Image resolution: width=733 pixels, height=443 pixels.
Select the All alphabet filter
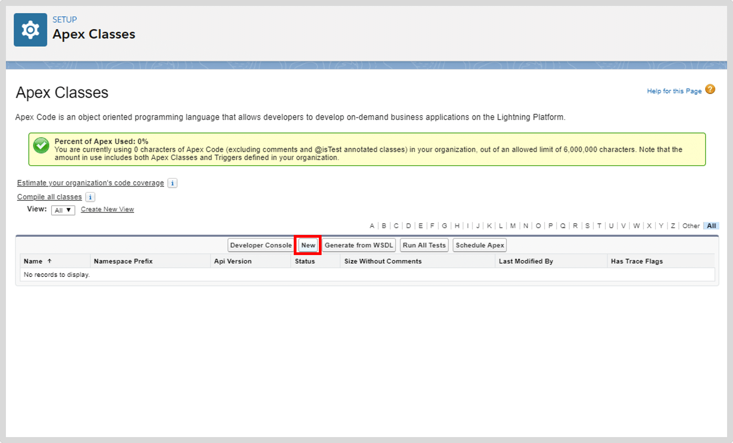(712, 226)
